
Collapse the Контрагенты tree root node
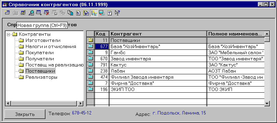(x=8, y=34)
